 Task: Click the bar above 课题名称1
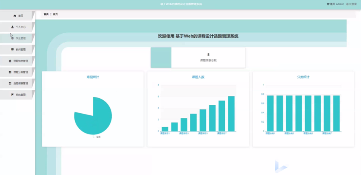[165, 129]
